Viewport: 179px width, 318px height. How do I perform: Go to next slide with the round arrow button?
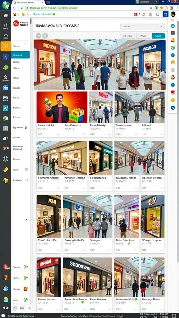pyautogui.click(x=45, y=36)
